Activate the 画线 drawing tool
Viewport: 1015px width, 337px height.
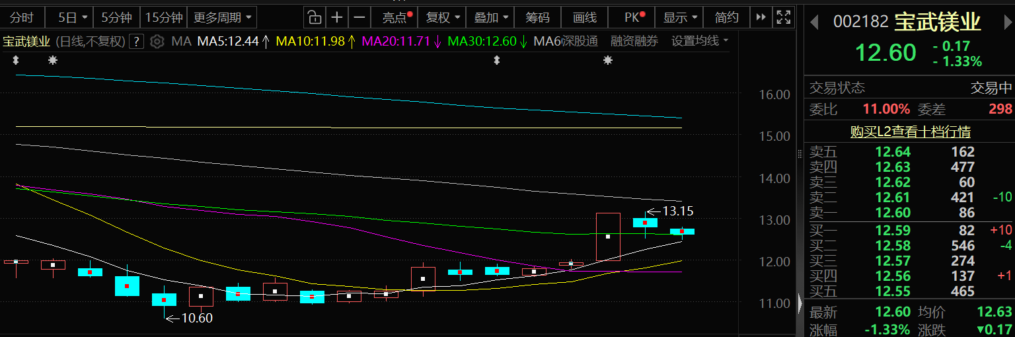point(585,17)
